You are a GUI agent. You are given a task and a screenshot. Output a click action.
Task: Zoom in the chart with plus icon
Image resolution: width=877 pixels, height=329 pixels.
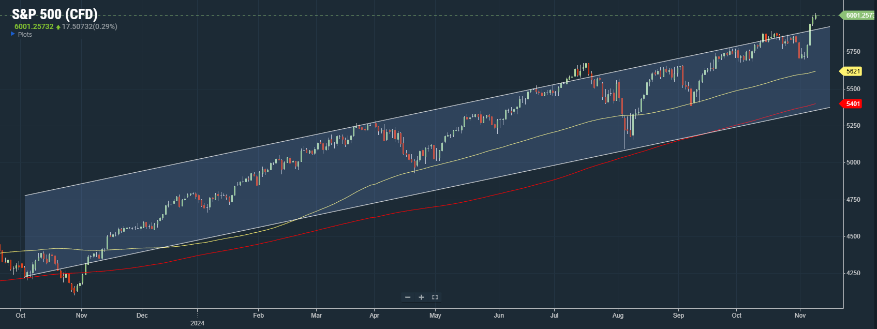click(x=421, y=297)
